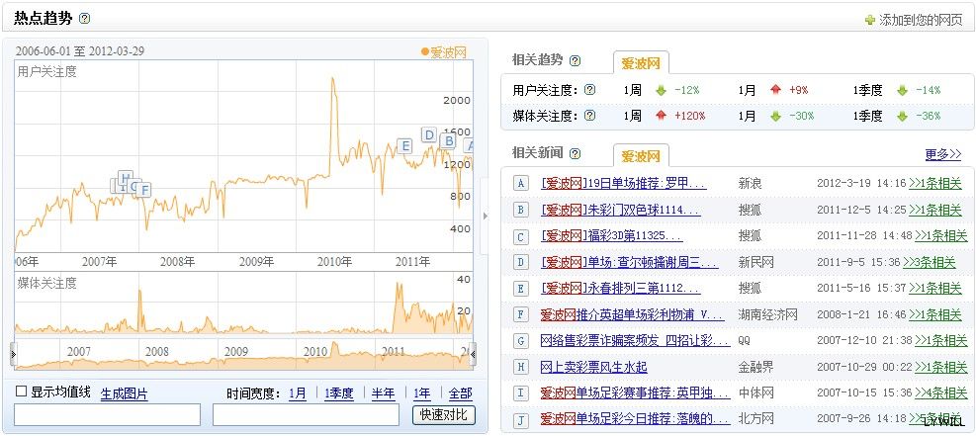
Task: Collapse chart panel with right-edge arrow
Action: point(484,217)
